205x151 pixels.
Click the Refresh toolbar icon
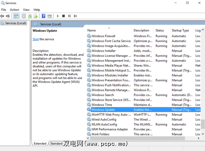[30, 16]
